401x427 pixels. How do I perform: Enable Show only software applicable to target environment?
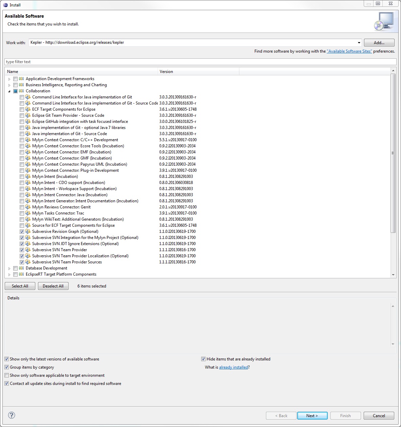tap(6, 375)
